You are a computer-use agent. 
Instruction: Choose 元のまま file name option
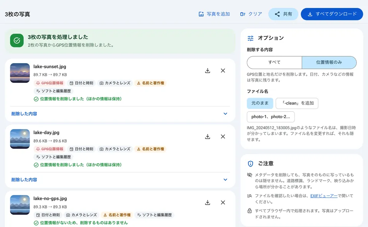pyautogui.click(x=260, y=103)
